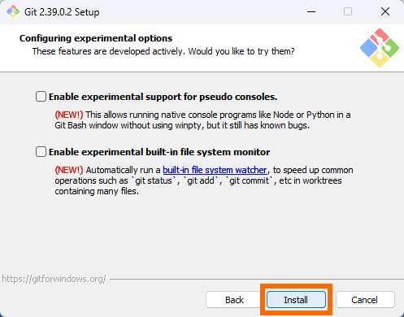Viewport: 404px width, 317px height.
Task: Click the 'Enable experimental built-in file system monitor' label
Action: (159, 152)
